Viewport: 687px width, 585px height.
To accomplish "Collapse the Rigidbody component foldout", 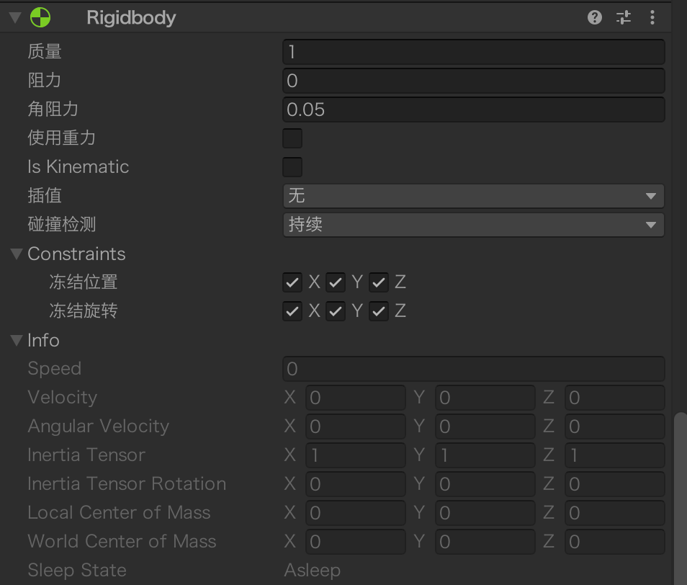I will [13, 16].
